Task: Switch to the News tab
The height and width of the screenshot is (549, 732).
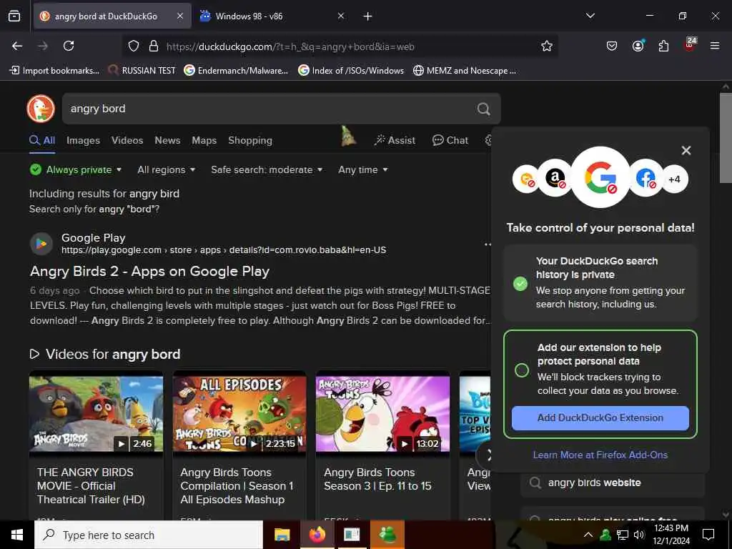Action: click(167, 140)
